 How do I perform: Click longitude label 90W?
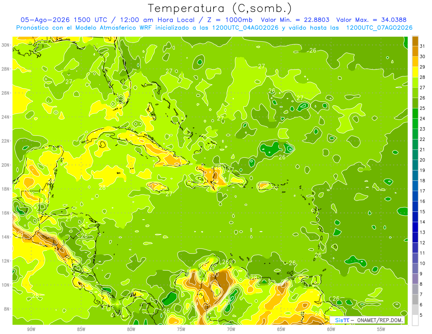[31, 329]
